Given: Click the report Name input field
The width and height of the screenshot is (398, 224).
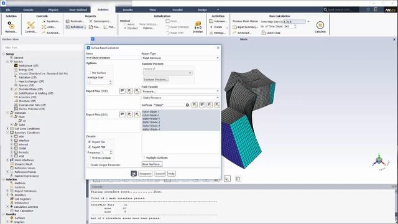Looking at the screenshot, I should pyautogui.click(x=113, y=58).
